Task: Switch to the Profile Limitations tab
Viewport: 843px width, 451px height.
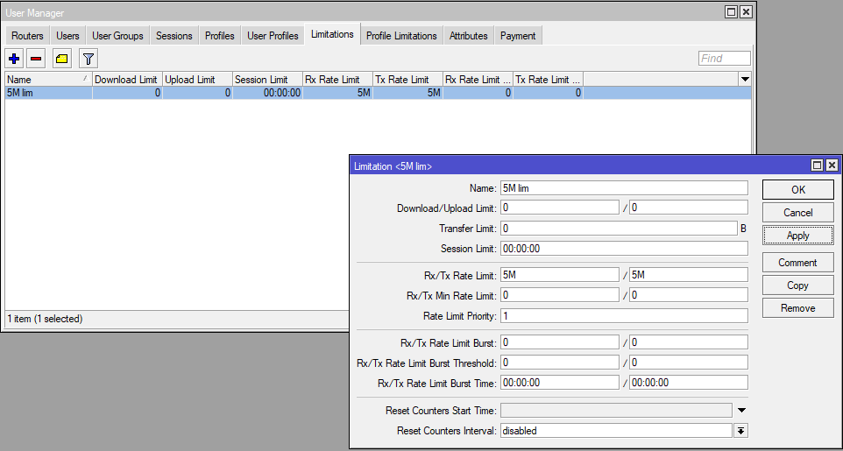Action: pyautogui.click(x=401, y=36)
